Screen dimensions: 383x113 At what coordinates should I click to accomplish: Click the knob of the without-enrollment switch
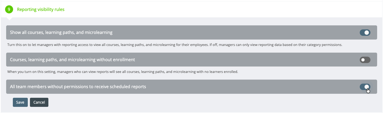pos(363,60)
